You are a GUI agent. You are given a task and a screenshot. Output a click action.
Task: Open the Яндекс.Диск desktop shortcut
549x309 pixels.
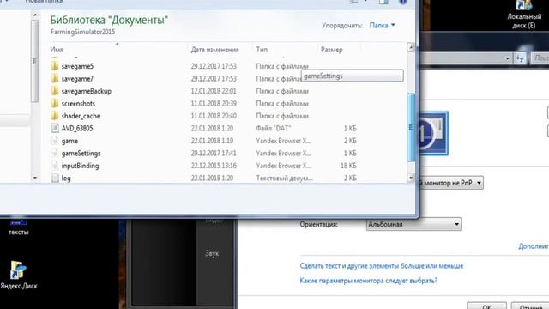18,276
